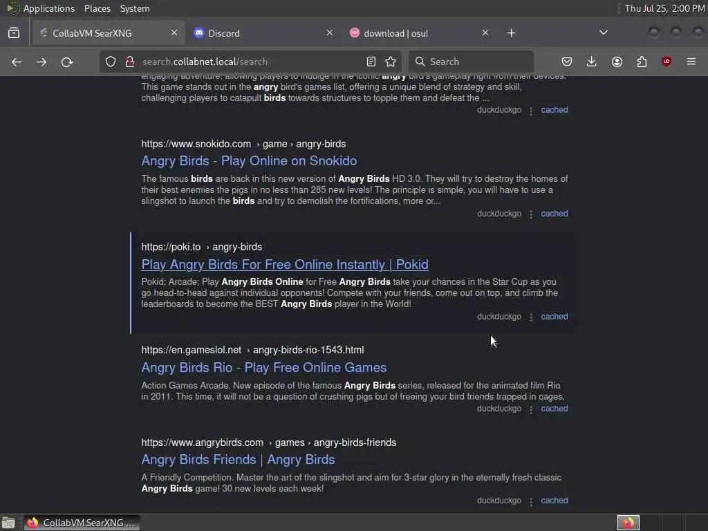Open the extensions panel
The image size is (708, 531).
click(642, 62)
